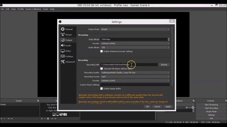Toggle Generate File Name without Space
This screenshot has width=227, height=127.
coord(101,69)
